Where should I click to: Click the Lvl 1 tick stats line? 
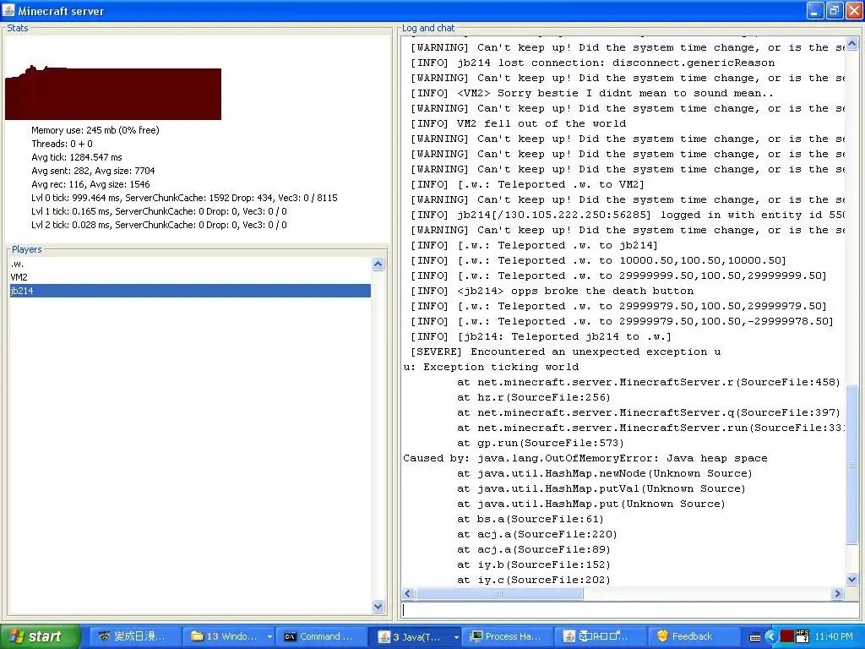[159, 211]
